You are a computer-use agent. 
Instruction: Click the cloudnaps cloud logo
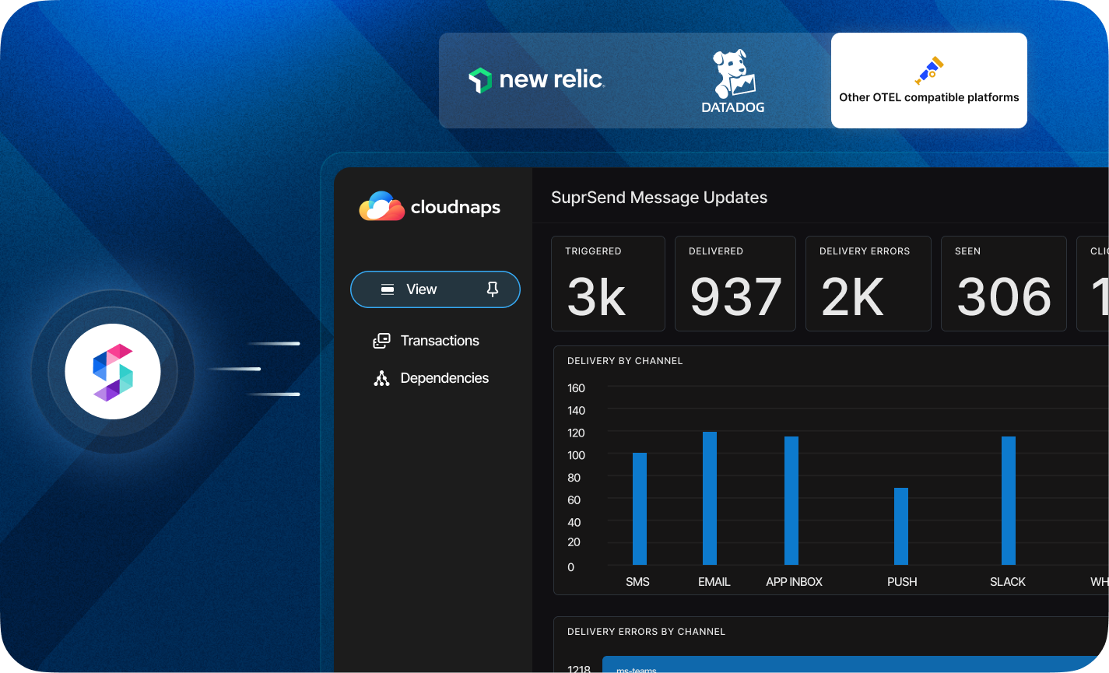(381, 206)
